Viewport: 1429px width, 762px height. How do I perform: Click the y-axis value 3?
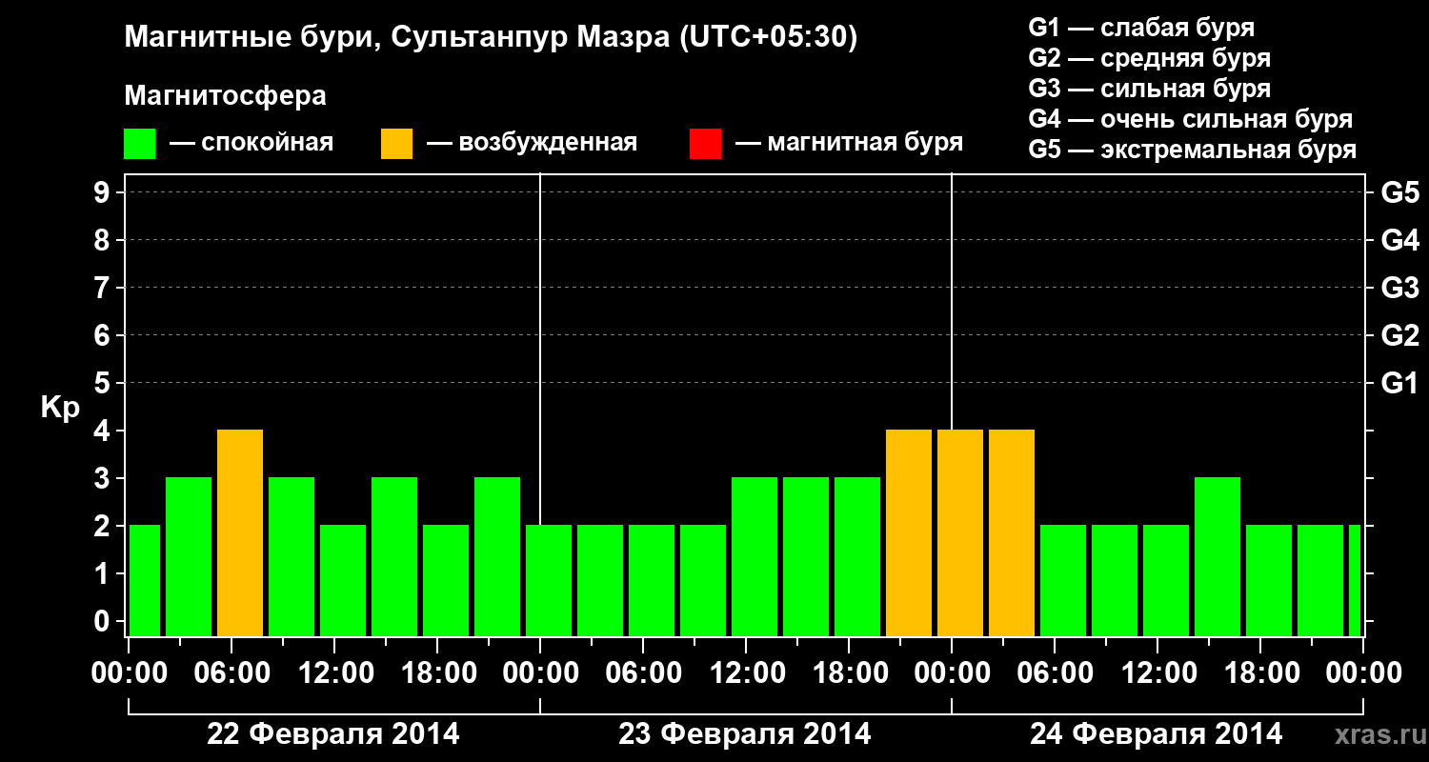tap(103, 478)
